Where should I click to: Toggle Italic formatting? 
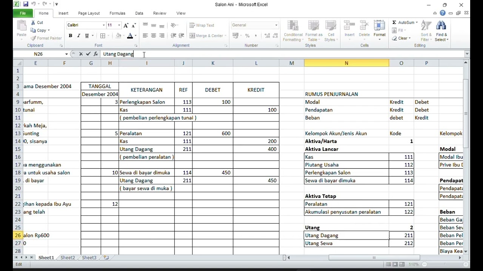click(78, 36)
